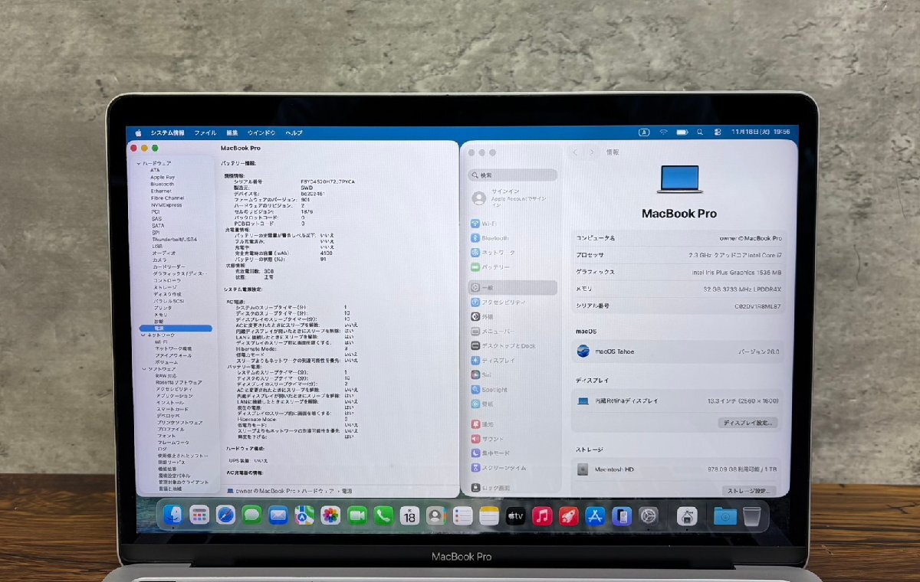Select アプリケーション under ソフトウェア
Screen dimensions: 920x582
pyautogui.click(x=175, y=396)
